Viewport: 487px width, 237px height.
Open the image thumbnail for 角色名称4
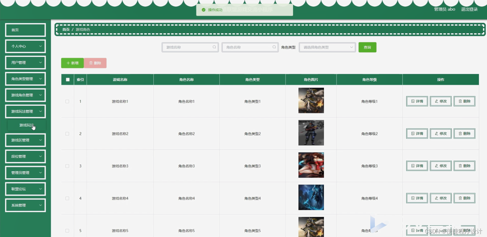(311, 197)
